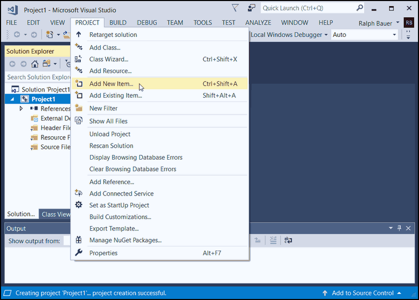Toggle Word Wrap icon in Output panel

coord(288,240)
